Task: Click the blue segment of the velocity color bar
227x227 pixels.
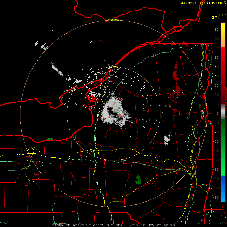Action: pyautogui.click(x=223, y=189)
